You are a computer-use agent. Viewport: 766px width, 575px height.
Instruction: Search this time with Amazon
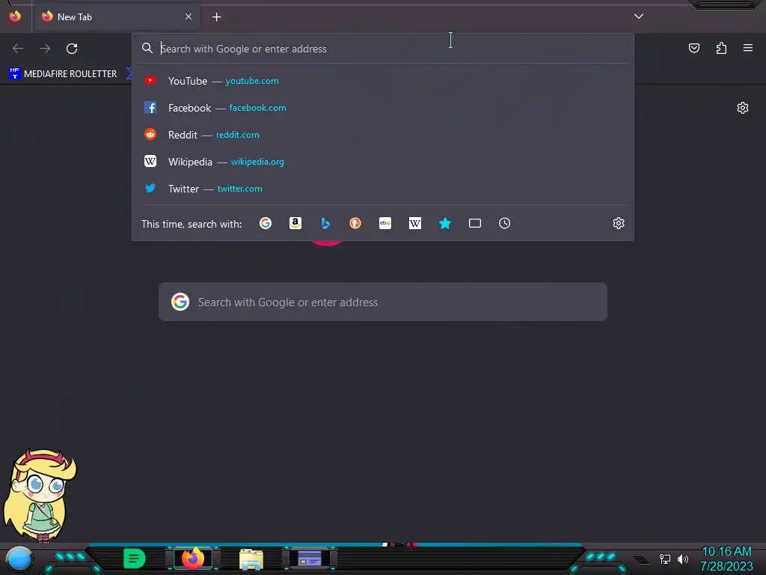[x=295, y=223]
